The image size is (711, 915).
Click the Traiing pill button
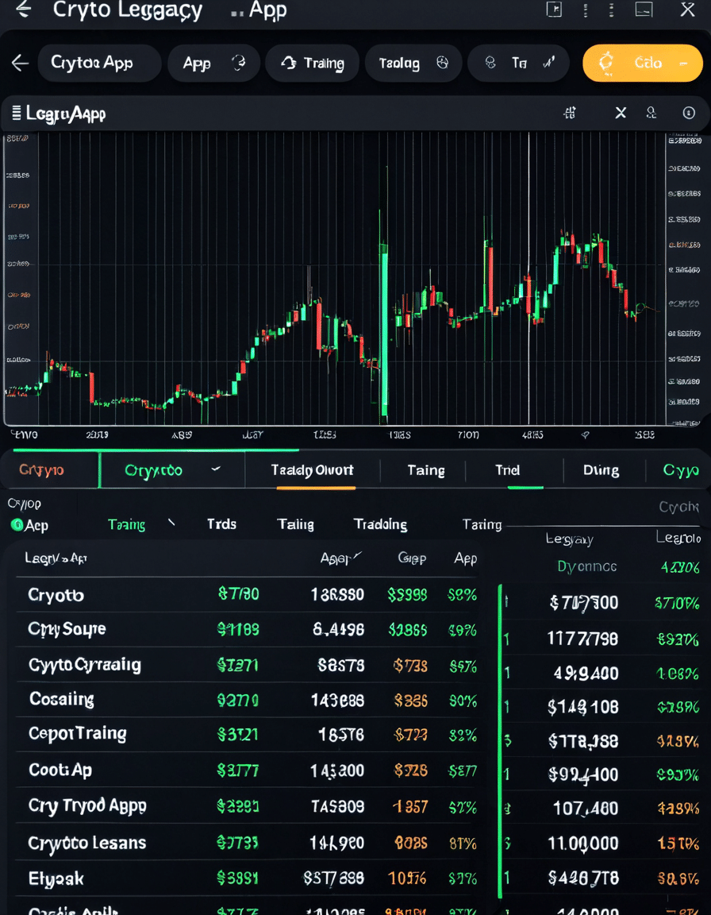[x=311, y=63]
